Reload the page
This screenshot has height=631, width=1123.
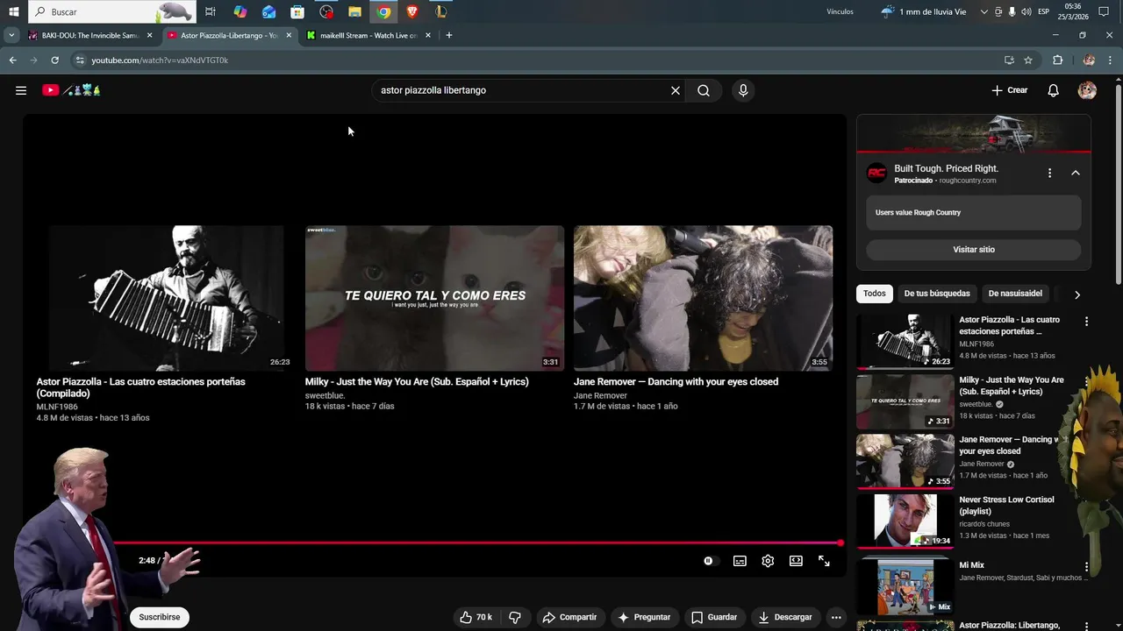coord(54,60)
